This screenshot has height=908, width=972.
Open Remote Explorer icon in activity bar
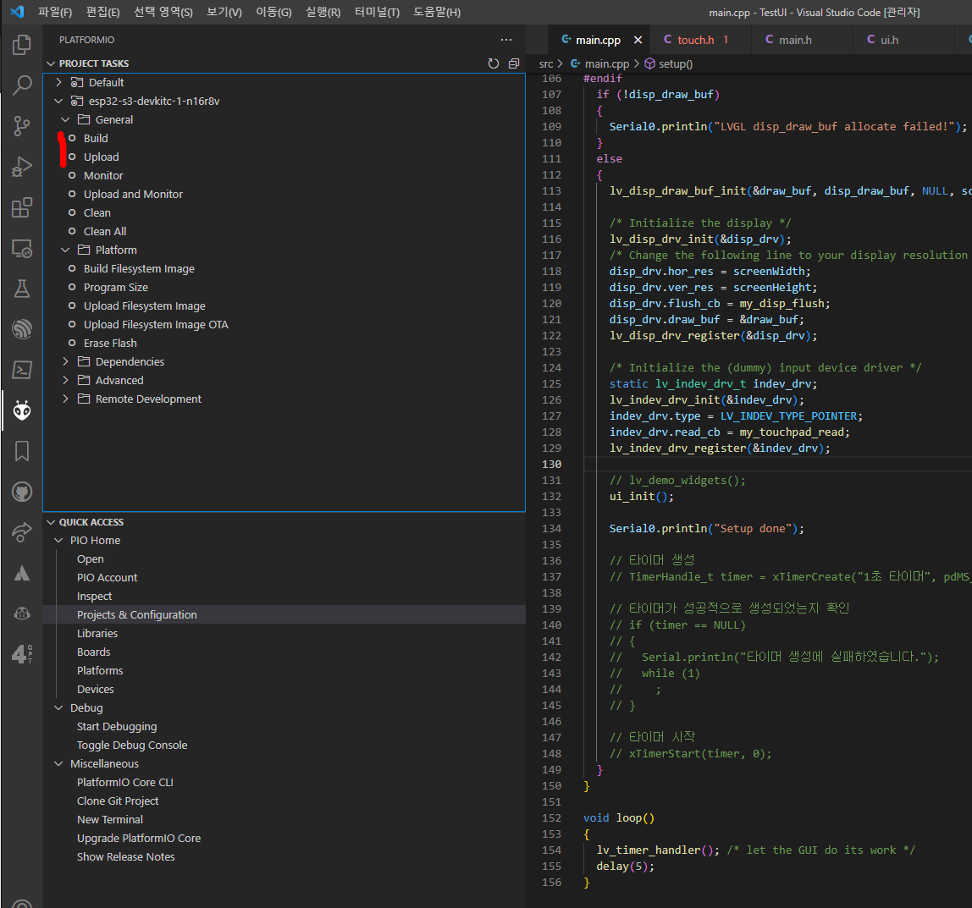click(x=22, y=249)
